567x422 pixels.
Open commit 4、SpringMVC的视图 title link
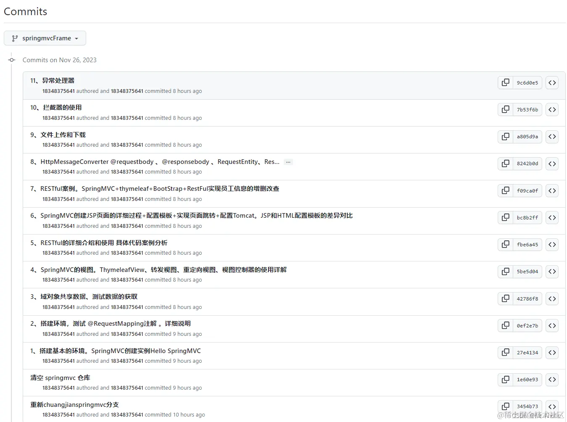158,270
